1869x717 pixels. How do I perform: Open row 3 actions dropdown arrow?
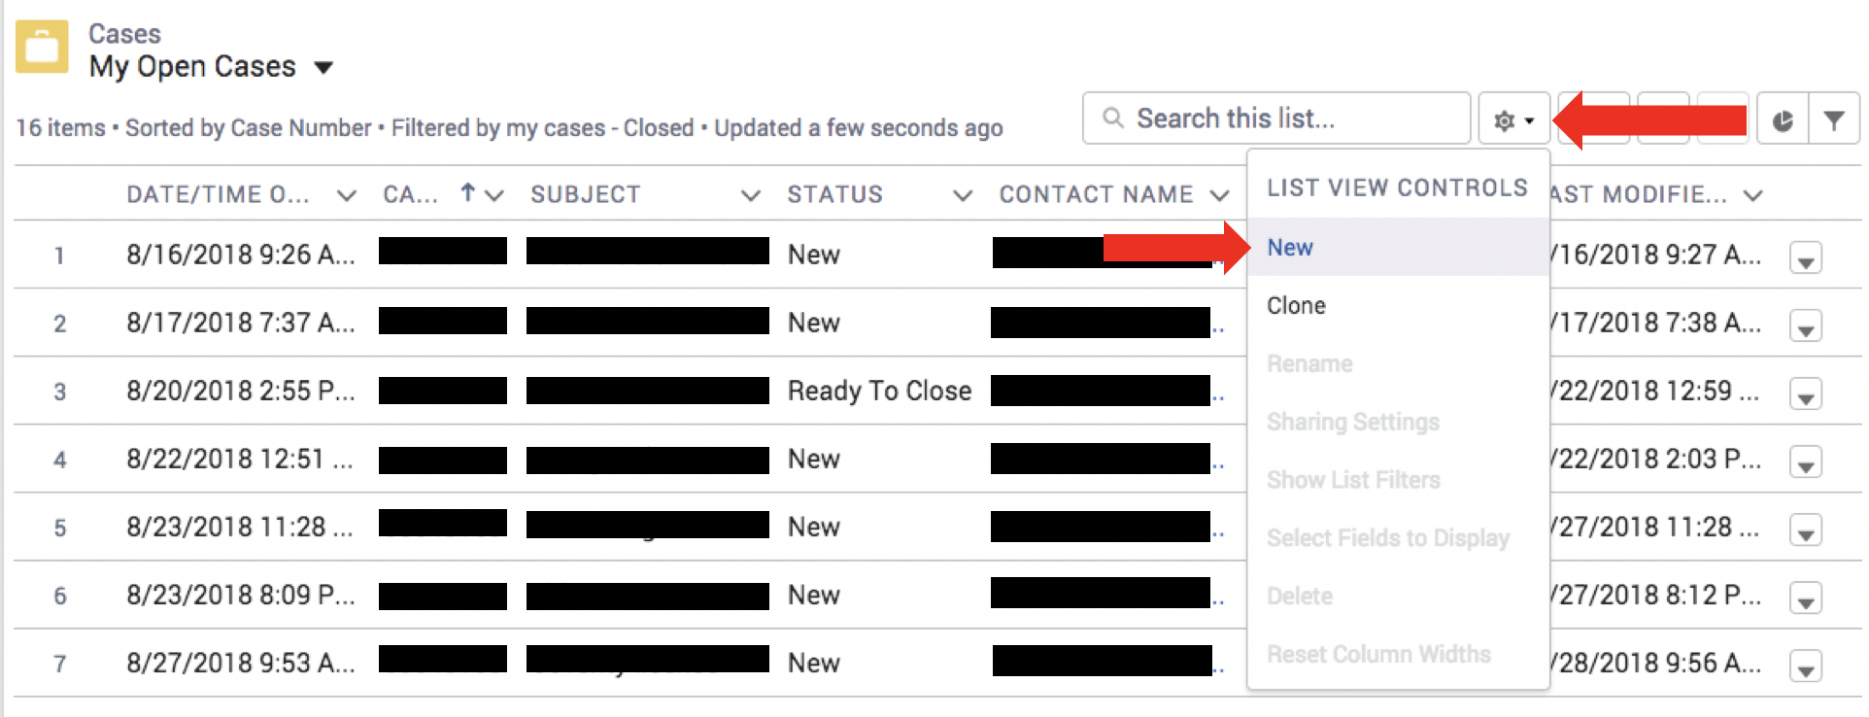1805,395
